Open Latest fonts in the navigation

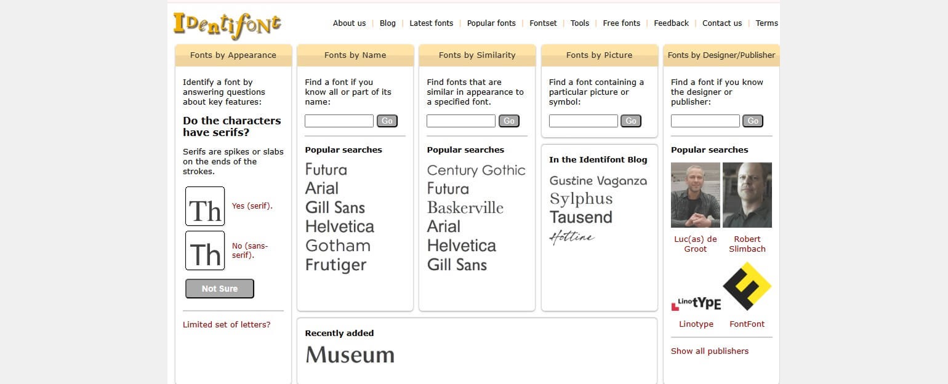click(431, 23)
